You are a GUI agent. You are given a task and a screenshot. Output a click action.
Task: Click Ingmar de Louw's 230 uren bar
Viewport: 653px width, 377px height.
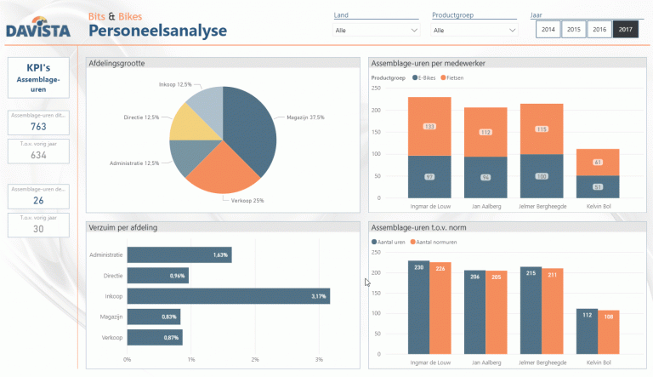point(418,307)
